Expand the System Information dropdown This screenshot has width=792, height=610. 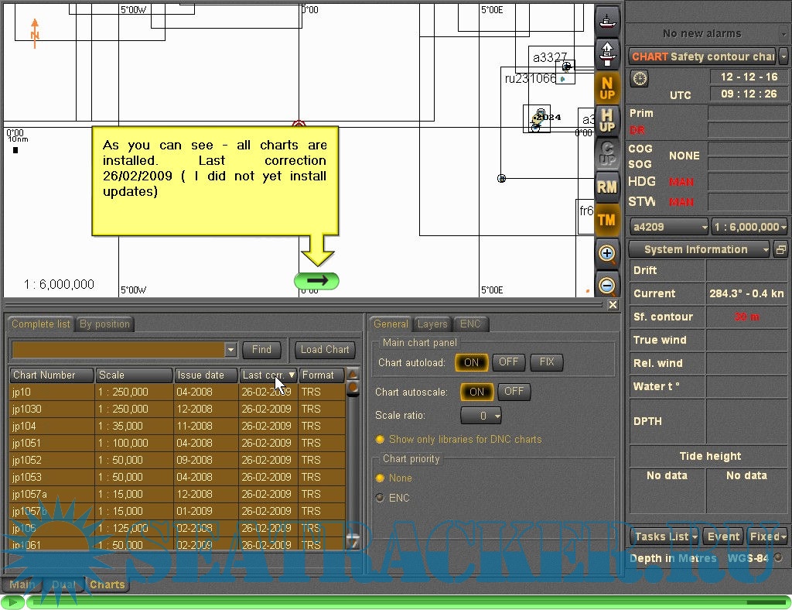(x=699, y=249)
